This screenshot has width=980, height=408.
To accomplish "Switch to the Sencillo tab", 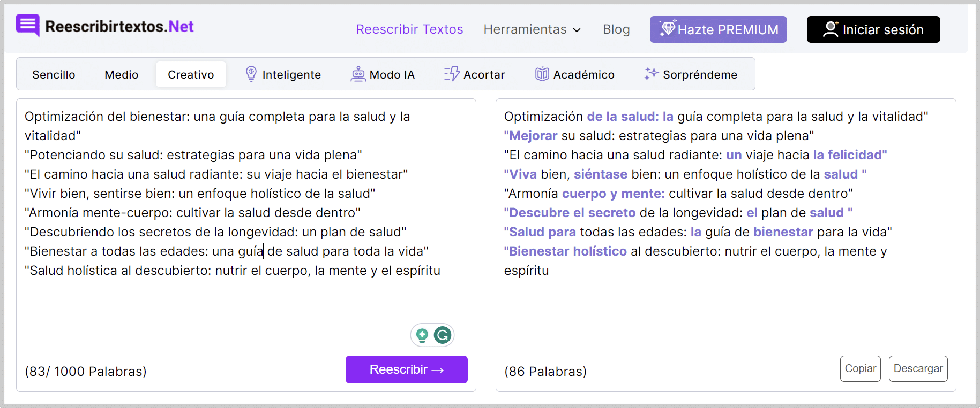I will click(54, 74).
